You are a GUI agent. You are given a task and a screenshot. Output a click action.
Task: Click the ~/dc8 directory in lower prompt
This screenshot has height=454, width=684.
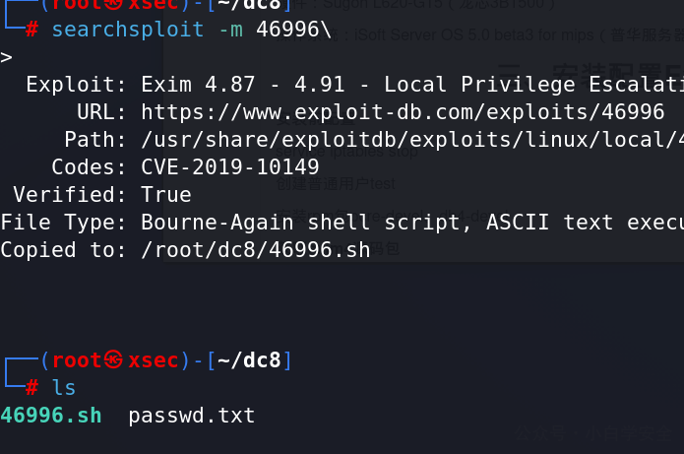click(249, 360)
